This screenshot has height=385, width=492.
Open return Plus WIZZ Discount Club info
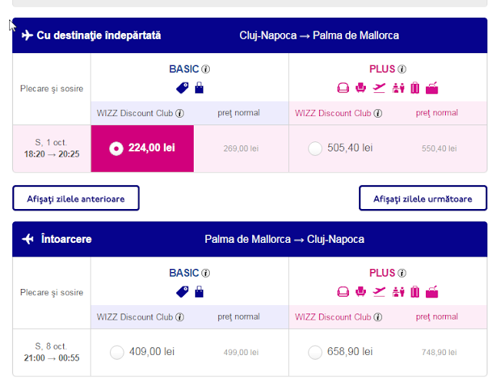[x=377, y=317]
